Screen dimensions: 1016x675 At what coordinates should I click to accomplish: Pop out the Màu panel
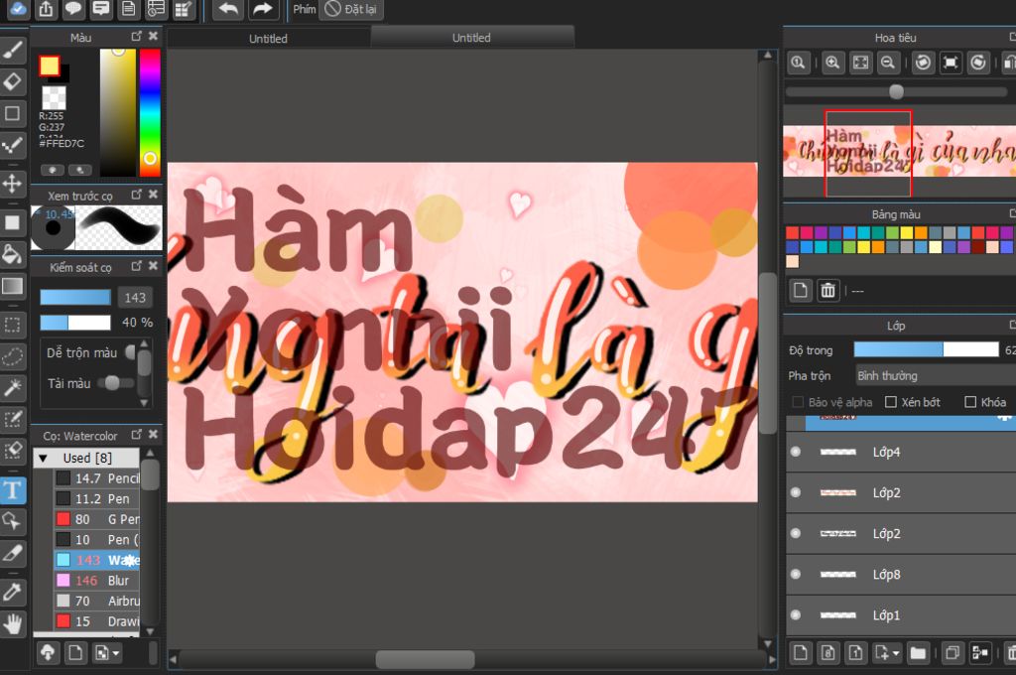(136, 37)
